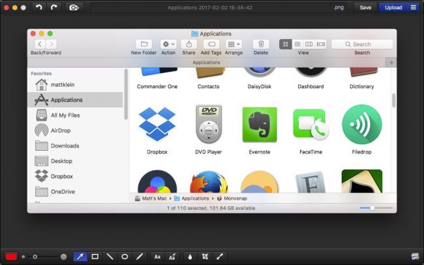Select the text tool

(x=157, y=257)
